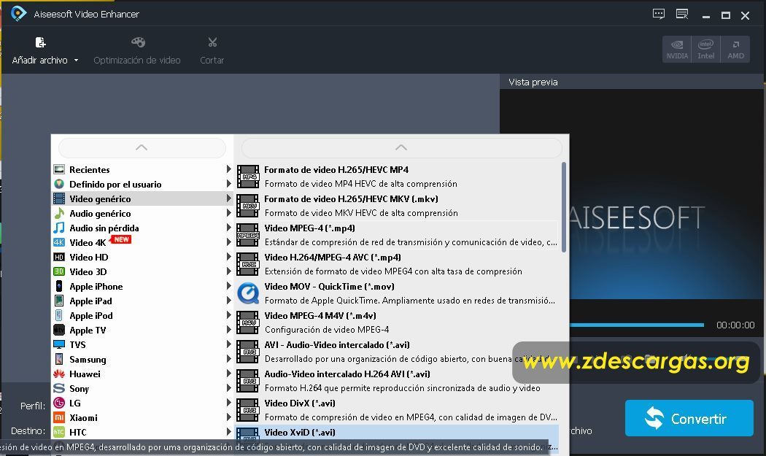Click the LG logo icon
This screenshot has height=456, width=766.
[x=59, y=403]
